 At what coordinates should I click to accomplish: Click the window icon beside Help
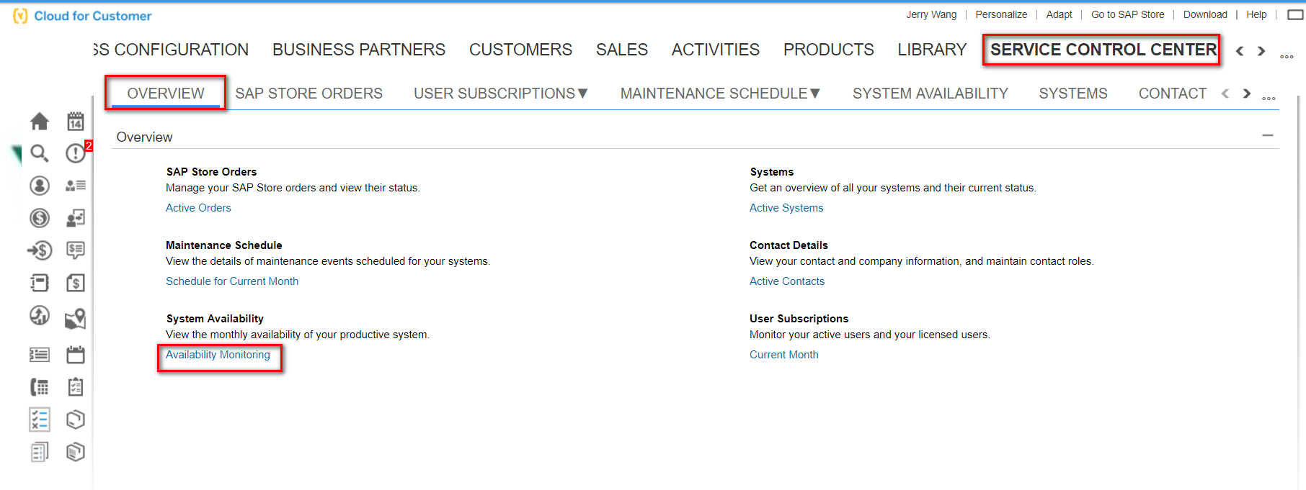pyautogui.click(x=1295, y=14)
